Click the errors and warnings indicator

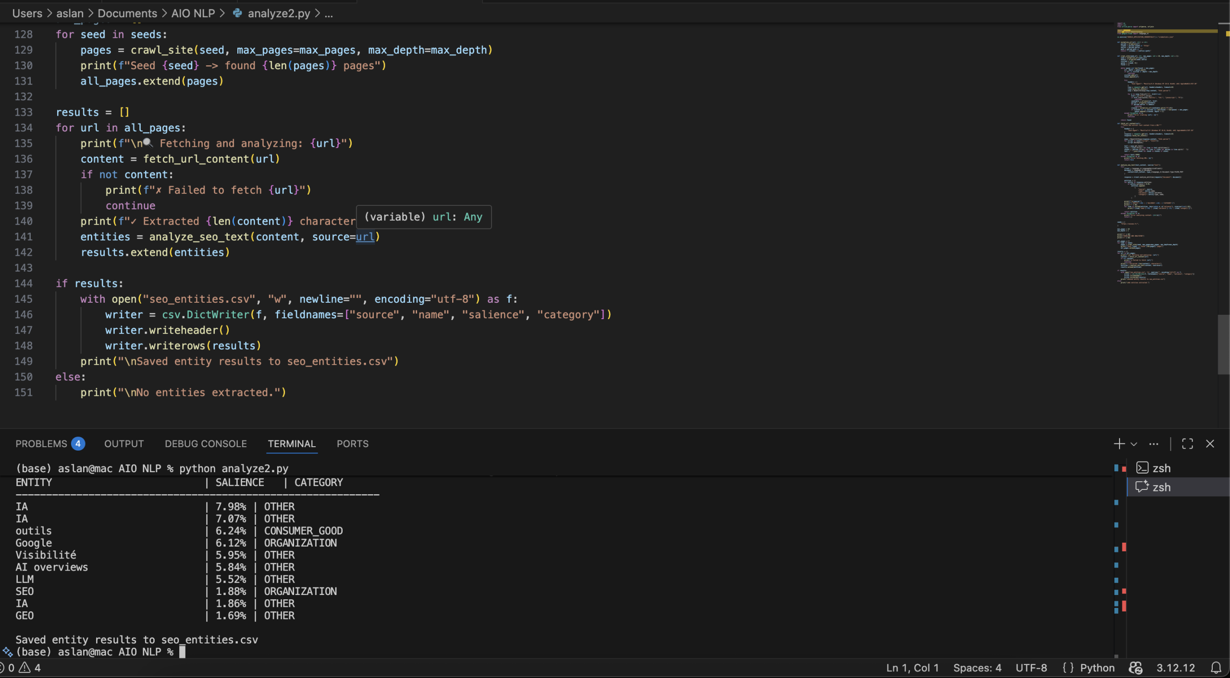pos(20,667)
